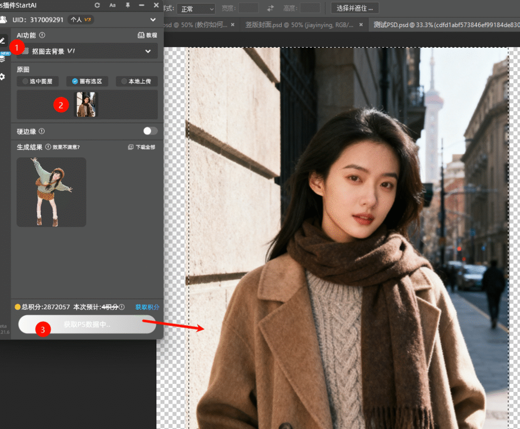This screenshot has height=429, width=520.
Task: Click the swap width and height icon
Action: click(x=270, y=8)
